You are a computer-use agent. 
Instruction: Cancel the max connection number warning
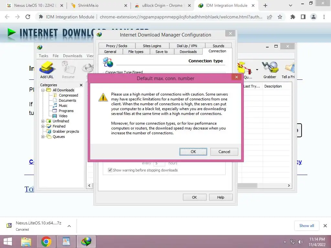224,152
